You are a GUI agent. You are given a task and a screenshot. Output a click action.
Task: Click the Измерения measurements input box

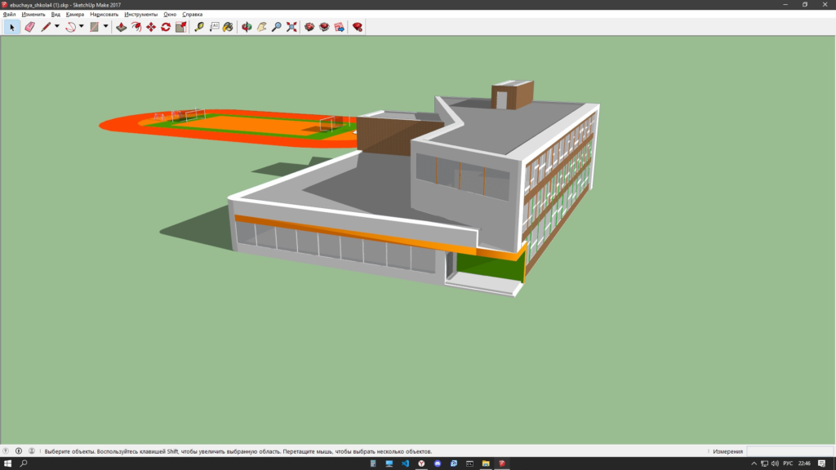coord(790,451)
